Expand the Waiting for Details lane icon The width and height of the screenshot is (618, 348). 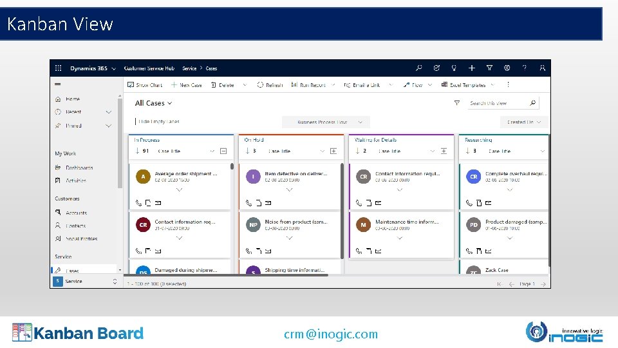tap(444, 151)
